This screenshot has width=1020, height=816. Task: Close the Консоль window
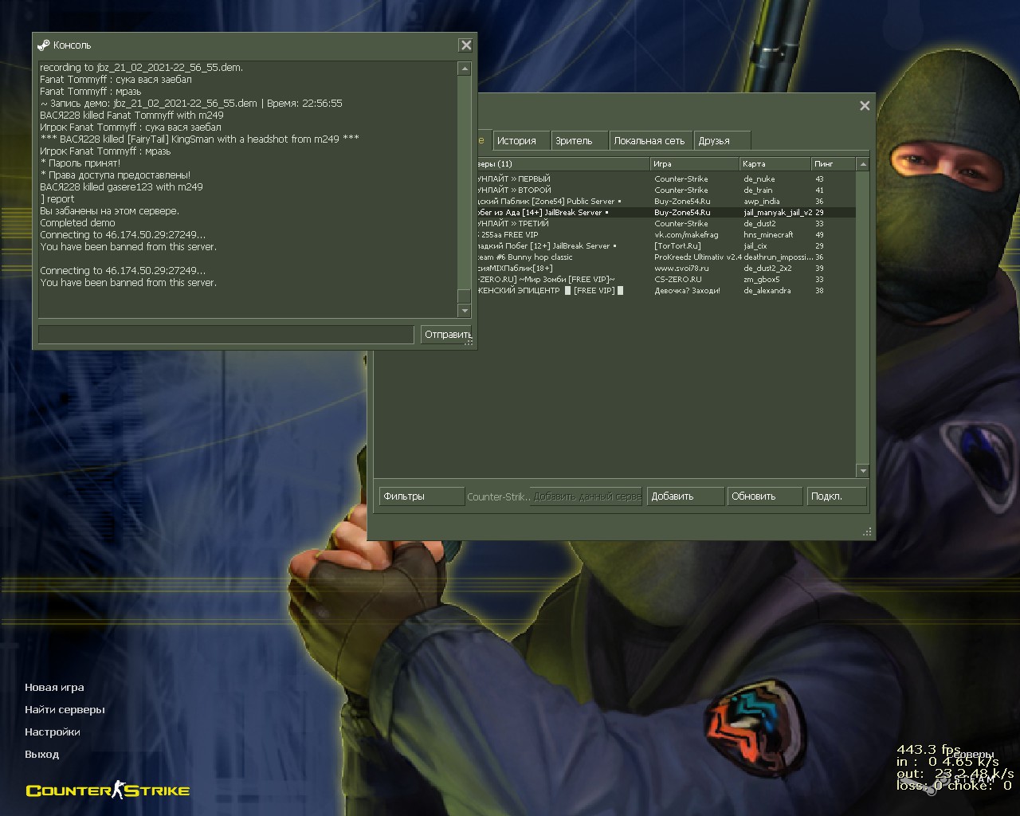tap(466, 45)
